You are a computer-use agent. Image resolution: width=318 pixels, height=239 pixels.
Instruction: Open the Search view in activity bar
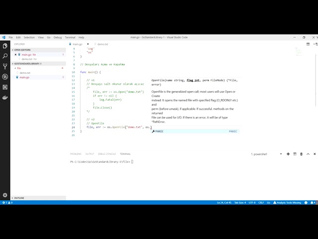click(5, 56)
